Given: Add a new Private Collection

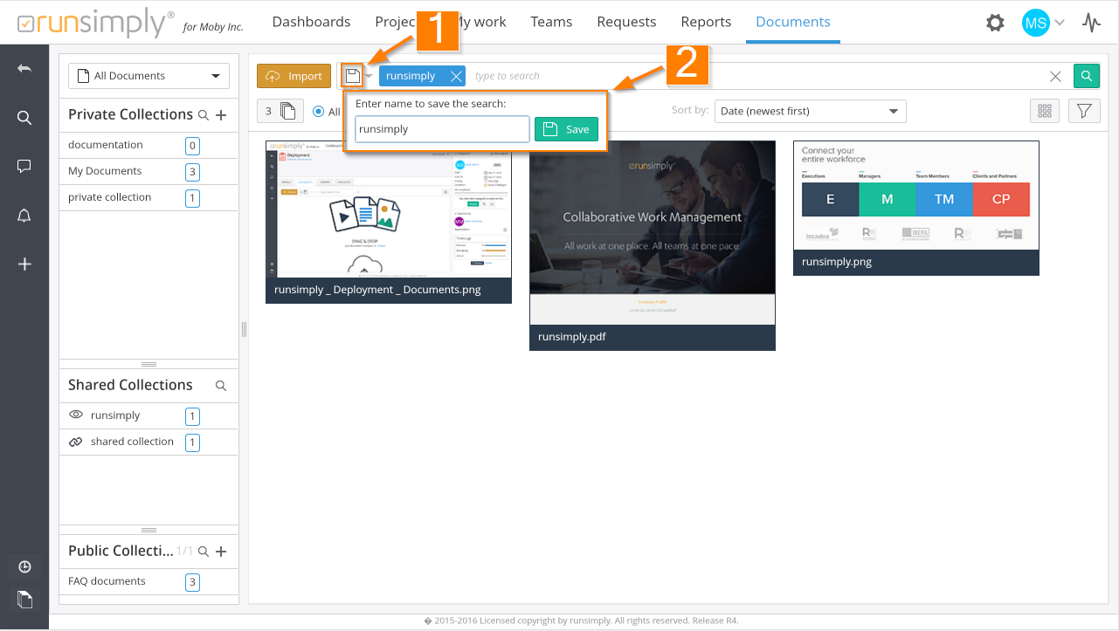Looking at the screenshot, I should click(x=221, y=115).
